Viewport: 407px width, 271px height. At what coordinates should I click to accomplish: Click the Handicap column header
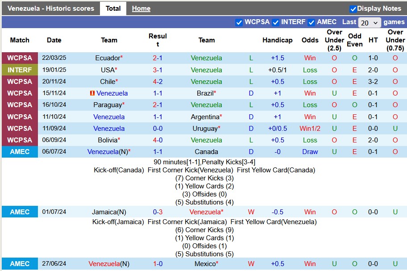pos(277,40)
